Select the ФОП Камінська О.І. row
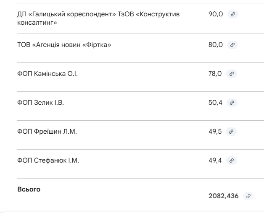 click(x=48, y=74)
